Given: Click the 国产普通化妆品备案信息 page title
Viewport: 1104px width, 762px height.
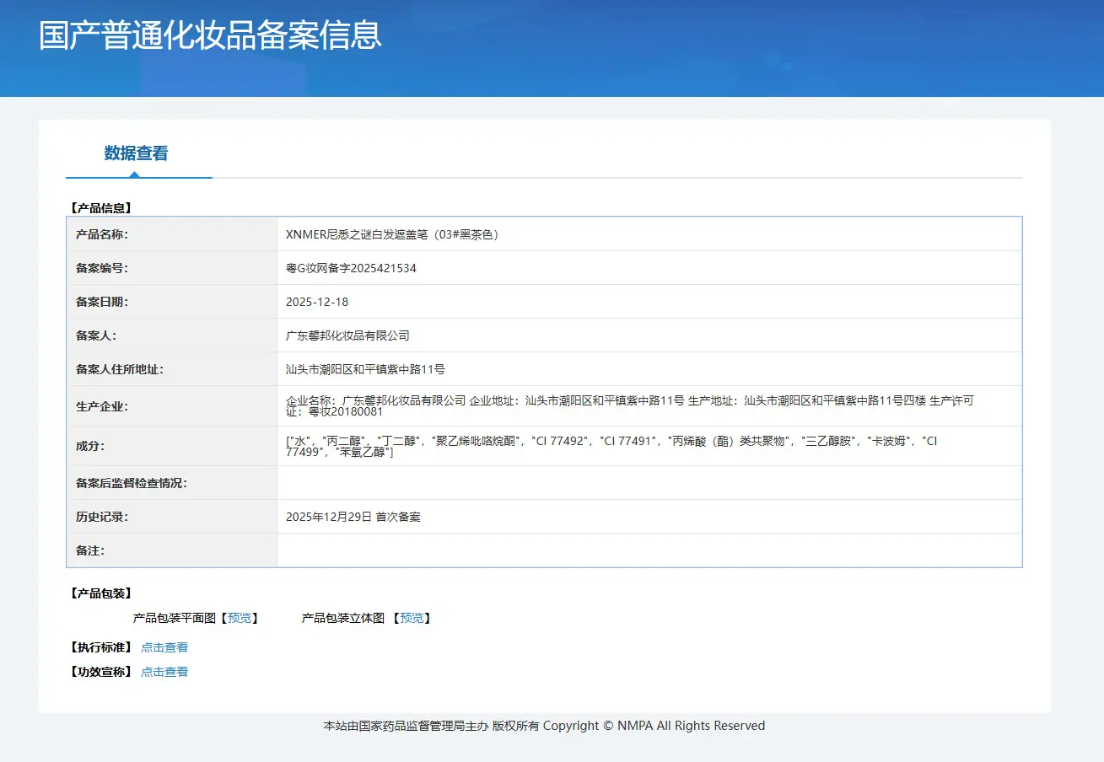Looking at the screenshot, I should click(x=211, y=35).
